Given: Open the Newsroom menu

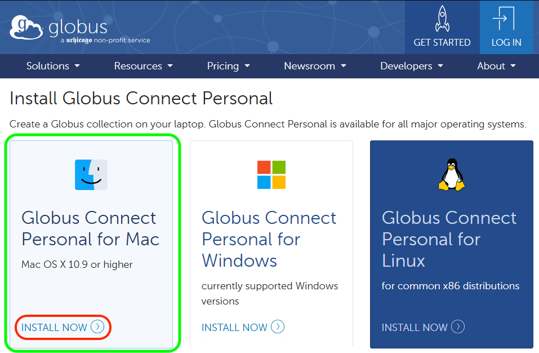Looking at the screenshot, I should [x=315, y=66].
